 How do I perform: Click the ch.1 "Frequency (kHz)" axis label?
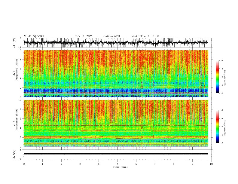click(x=17, y=70)
